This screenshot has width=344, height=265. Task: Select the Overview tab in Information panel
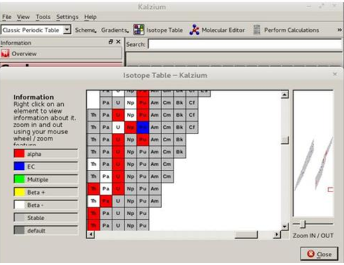pyautogui.click(x=61, y=54)
